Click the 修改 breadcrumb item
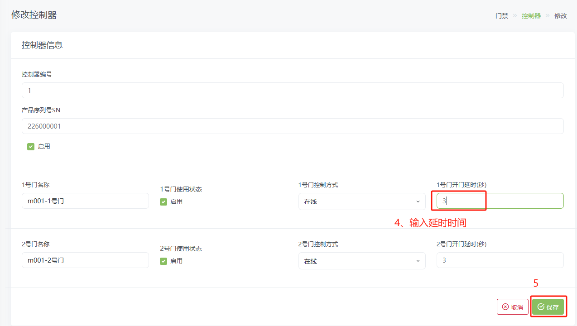This screenshot has height=326, width=577. [x=561, y=16]
